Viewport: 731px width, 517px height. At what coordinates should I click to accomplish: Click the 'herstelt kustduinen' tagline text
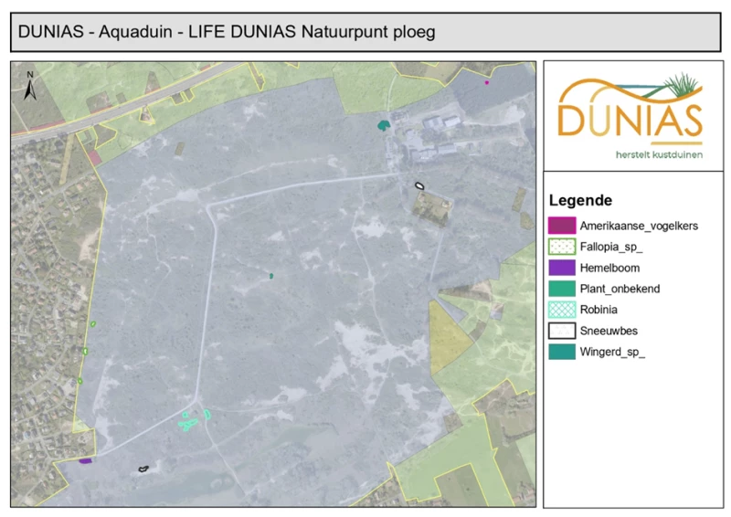tap(659, 154)
